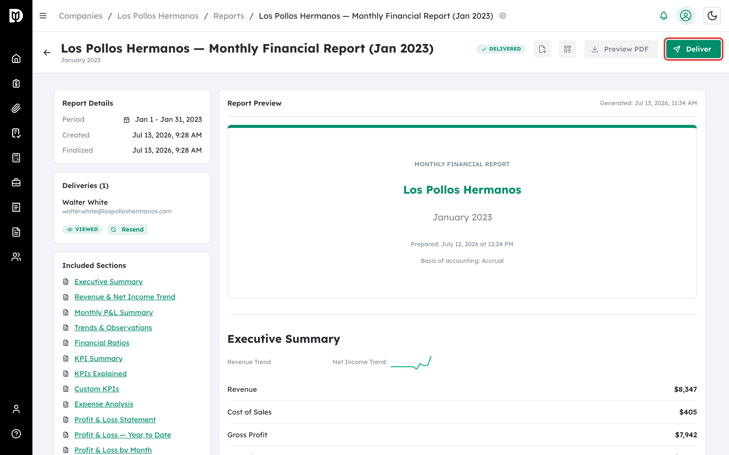Open the checklist document sidebar icon
The image size is (729, 455).
(16, 133)
